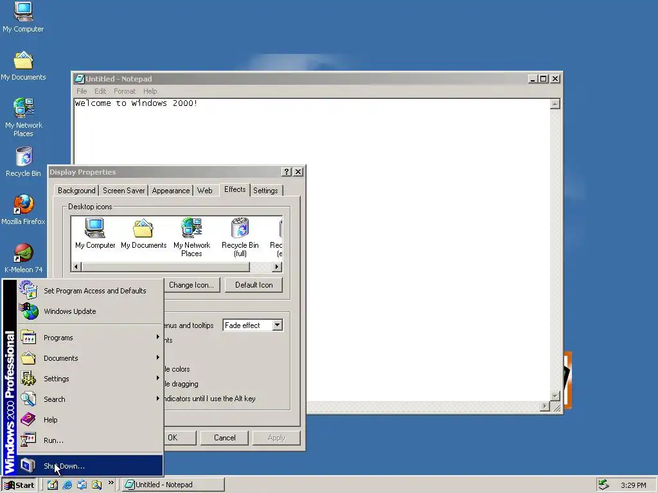This screenshot has width=658, height=493.
Task: Open My Computer desktop icon
Action: (23, 17)
